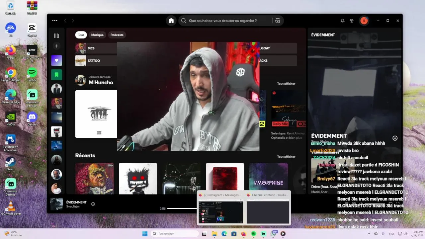Click the plus create-playlist icon in sidebar
The height and width of the screenshot is (239, 425).
[56, 46]
